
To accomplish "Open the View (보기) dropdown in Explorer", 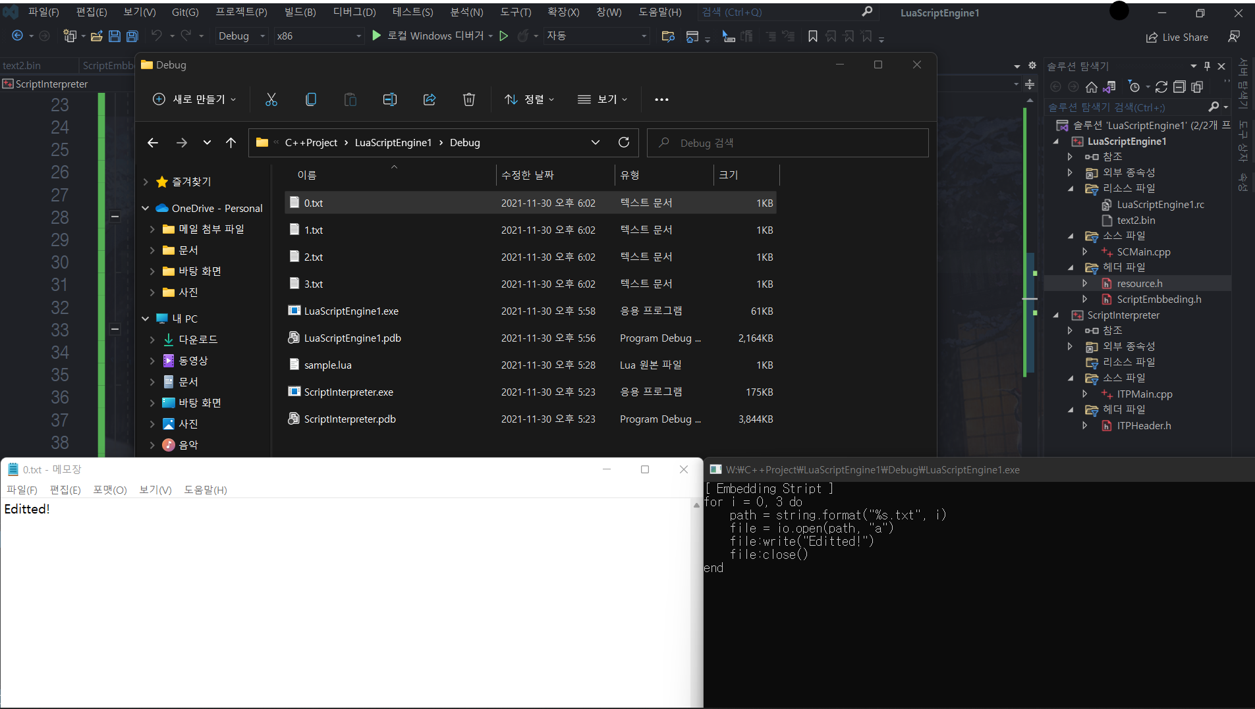I will (603, 99).
